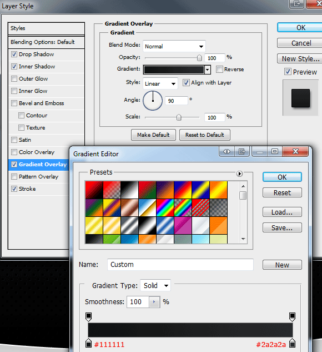
Task: Enable the Outer Glow effect checkbox
Action: (x=14, y=78)
